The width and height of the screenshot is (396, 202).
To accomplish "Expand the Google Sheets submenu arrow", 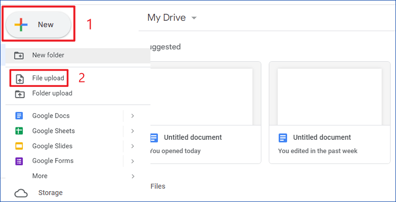I will coord(133,131).
